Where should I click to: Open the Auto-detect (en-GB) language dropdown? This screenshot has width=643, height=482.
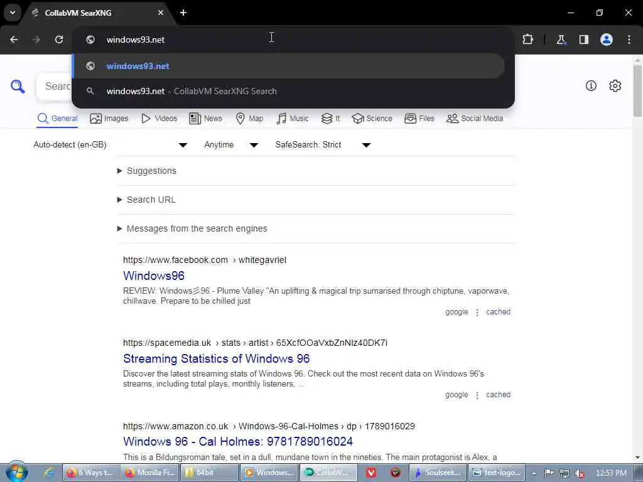[x=111, y=145]
